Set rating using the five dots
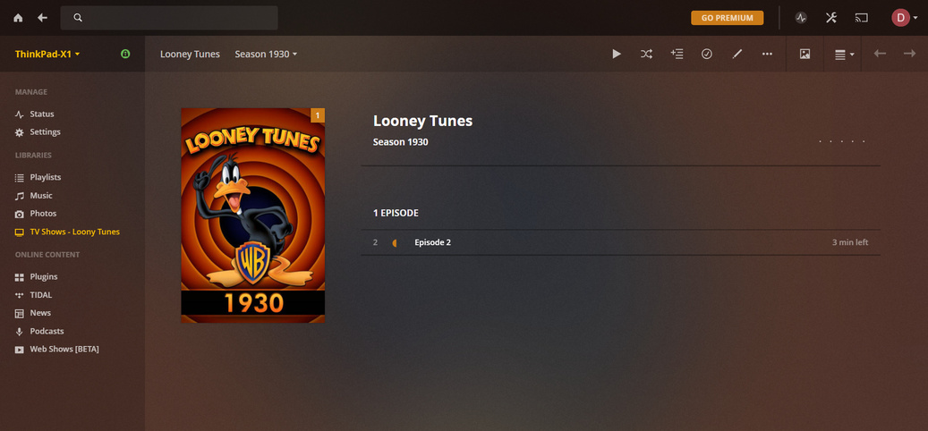The width and height of the screenshot is (928, 431). 842,142
